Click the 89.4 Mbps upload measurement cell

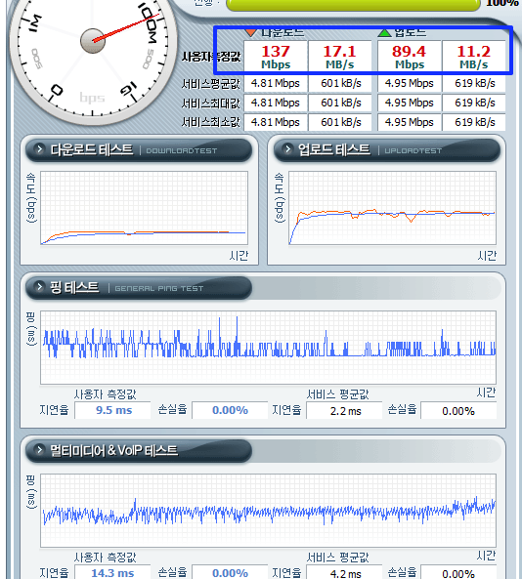point(410,56)
